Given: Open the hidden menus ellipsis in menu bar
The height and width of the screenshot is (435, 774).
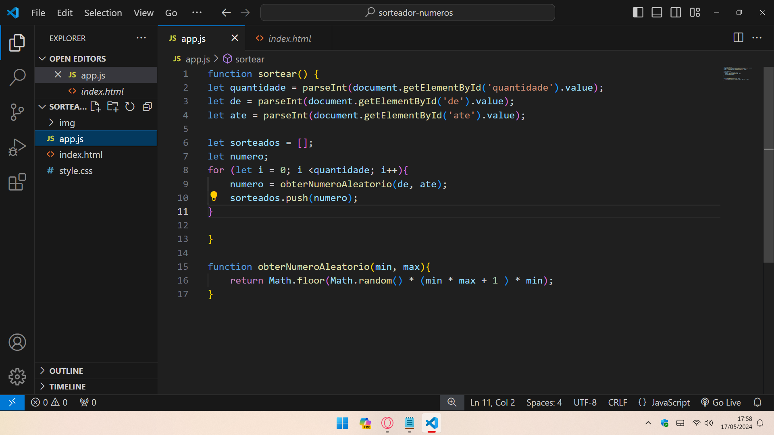Looking at the screenshot, I should click(x=197, y=12).
